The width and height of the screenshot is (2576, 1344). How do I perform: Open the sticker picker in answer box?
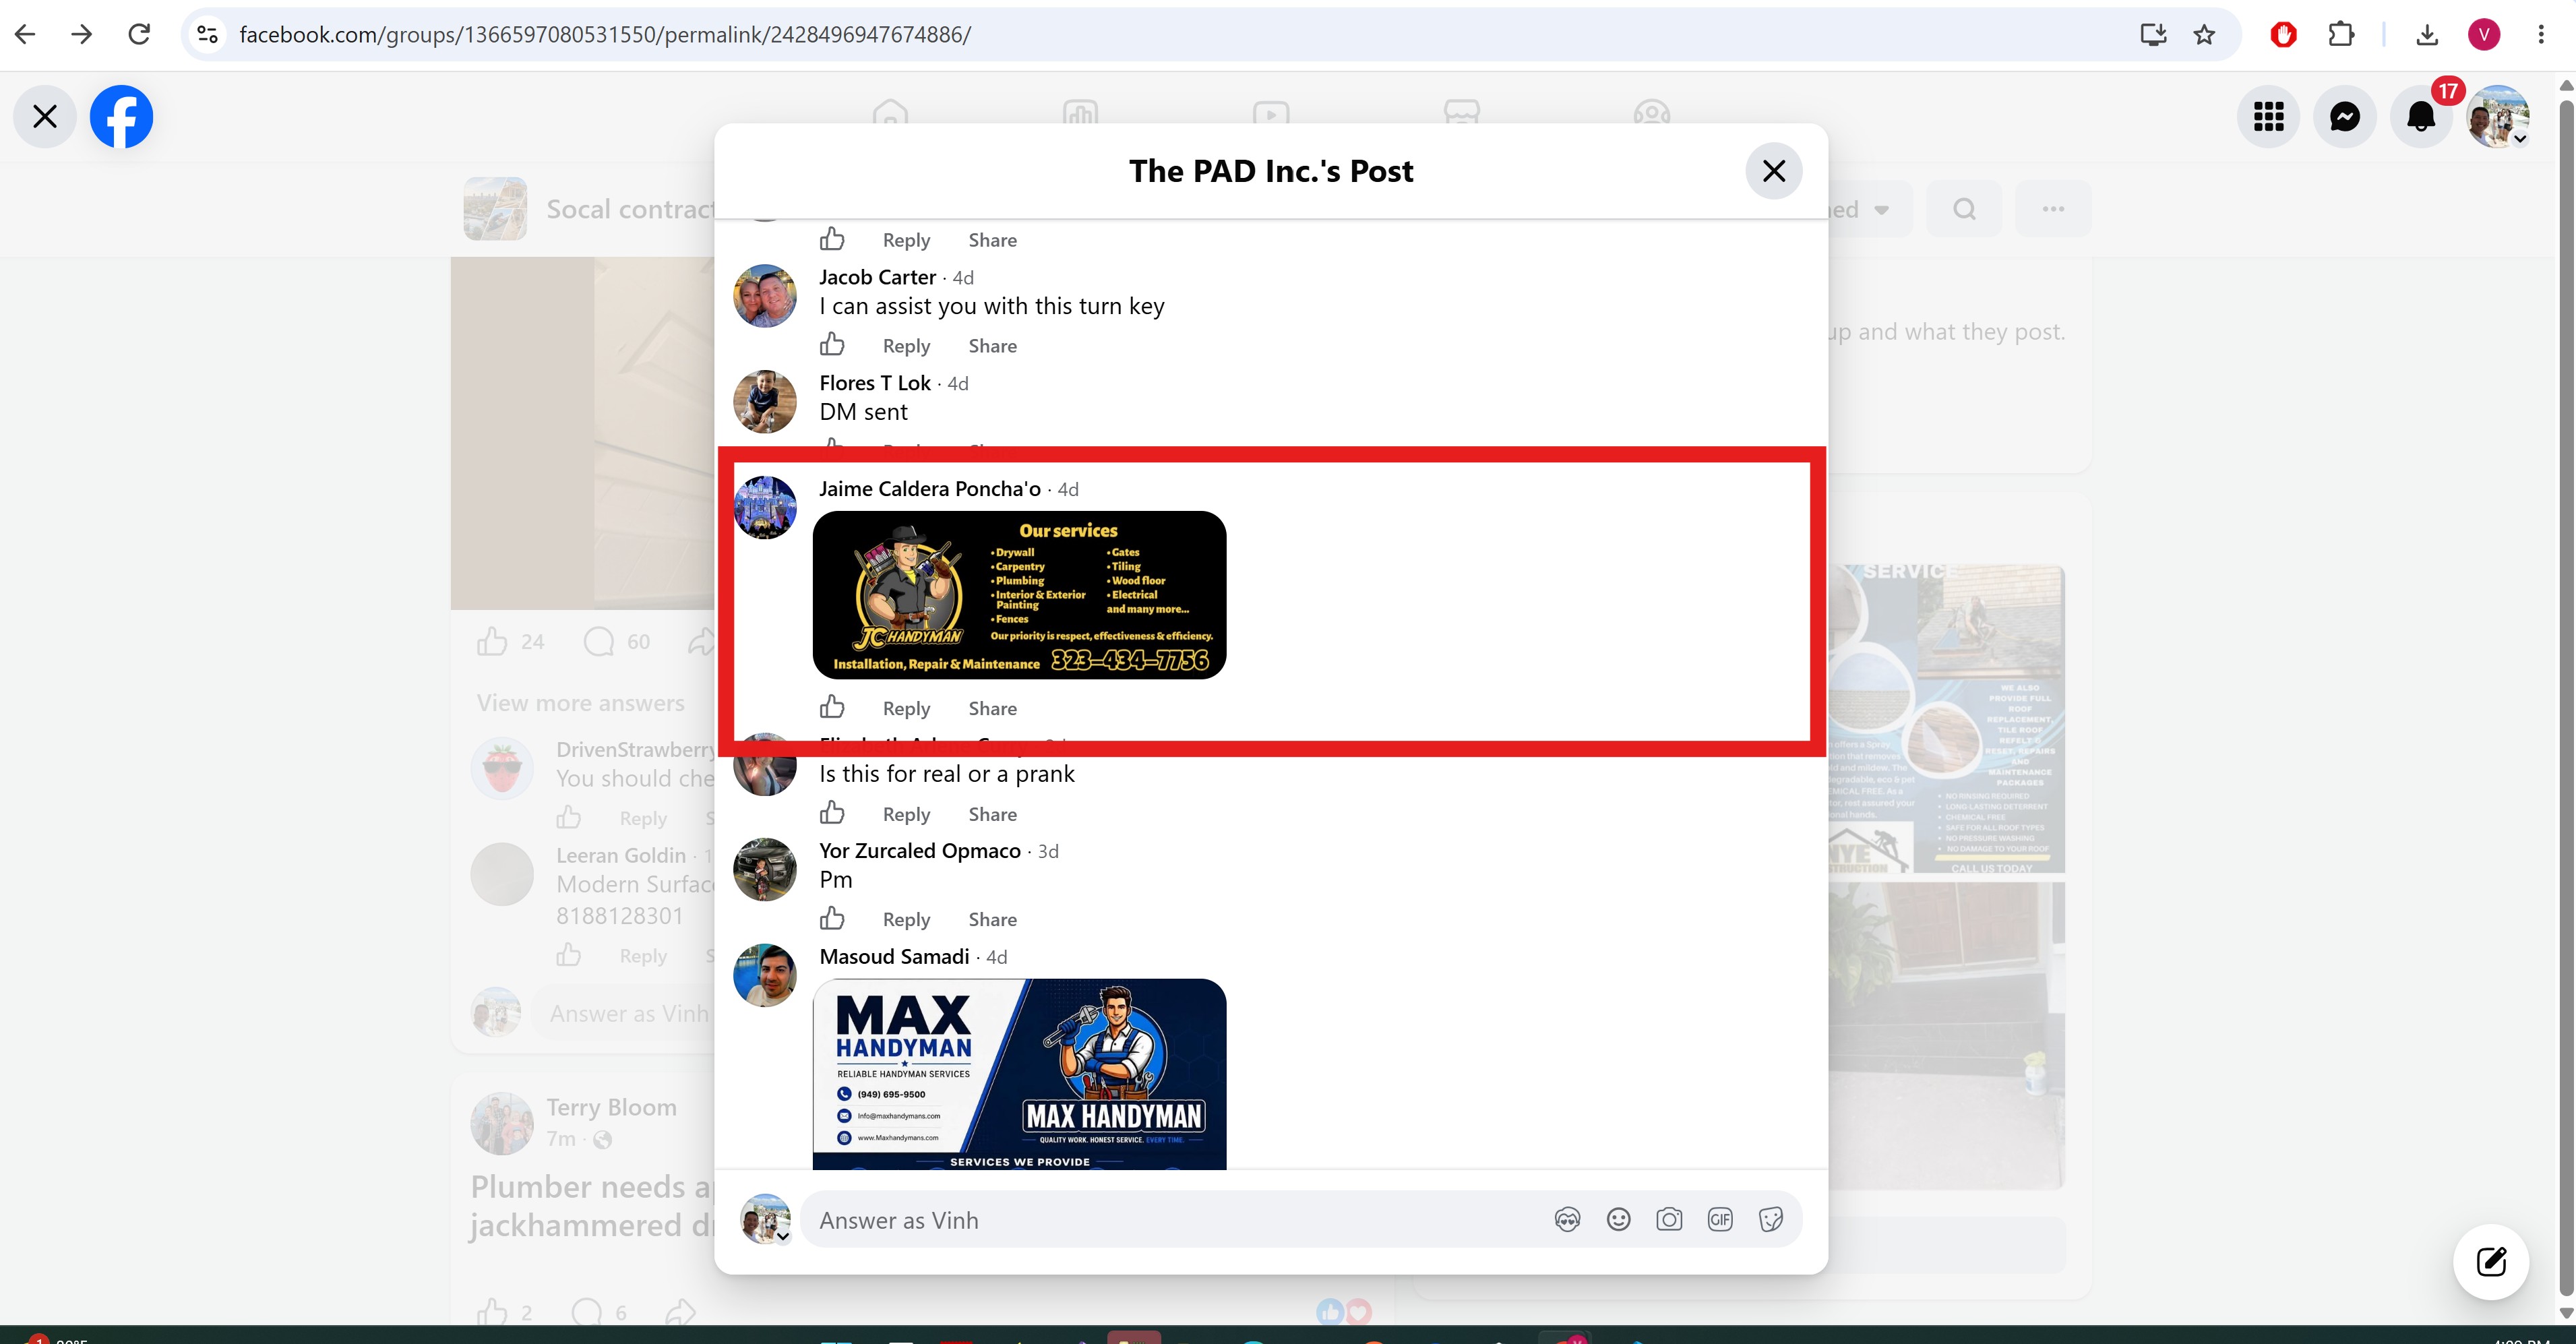click(1771, 1220)
